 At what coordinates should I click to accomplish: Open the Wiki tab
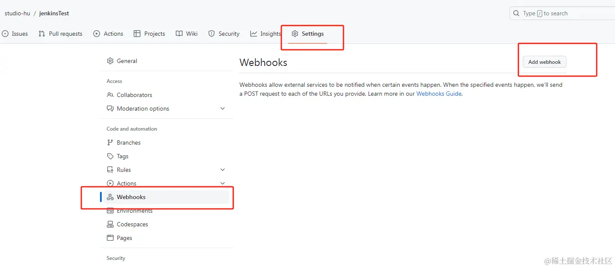pyautogui.click(x=186, y=34)
